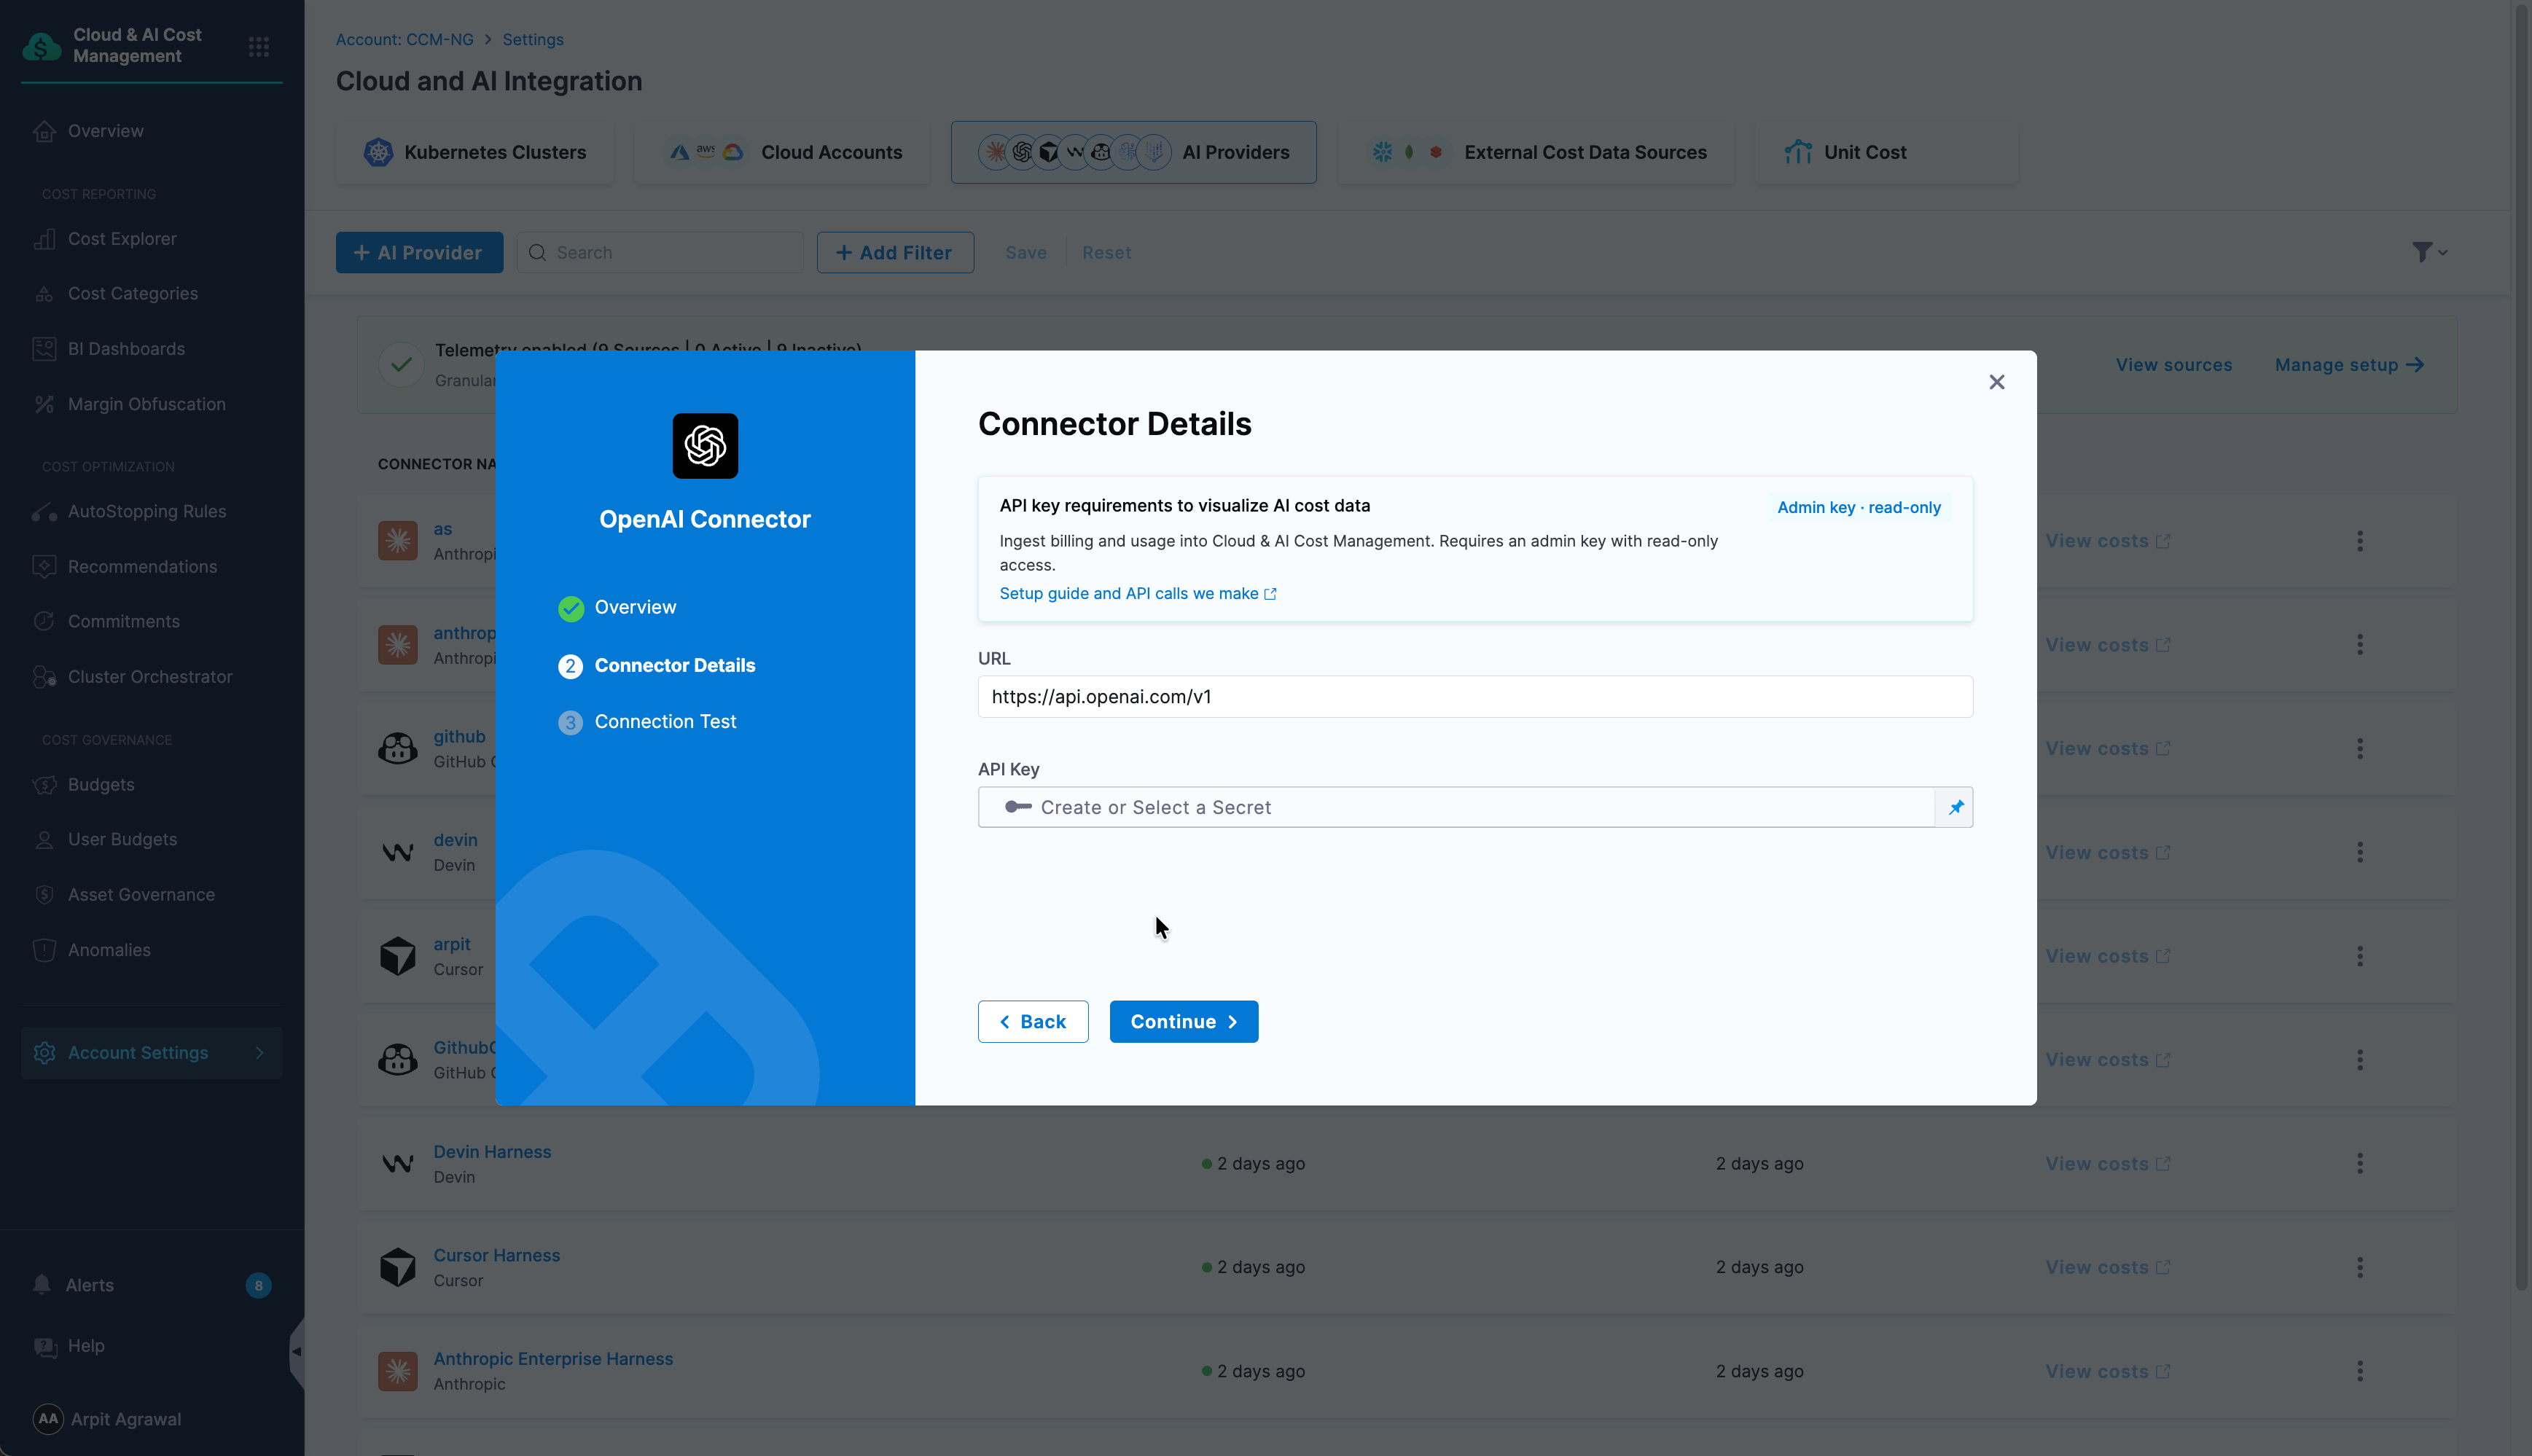The width and height of the screenshot is (2532, 1456).
Task: Follow the Settings breadcrumb link
Action: pos(533,40)
